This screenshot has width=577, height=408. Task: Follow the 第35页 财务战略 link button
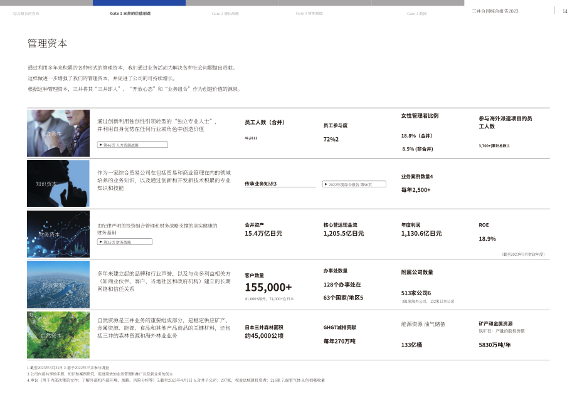click(125, 242)
